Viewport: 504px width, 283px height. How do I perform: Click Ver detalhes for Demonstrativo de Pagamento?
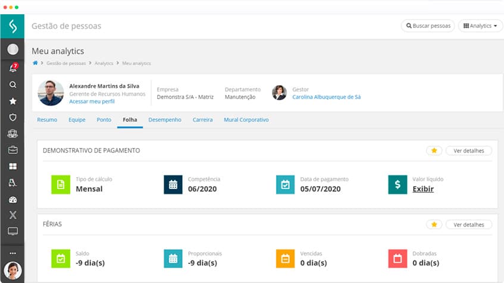(468, 150)
